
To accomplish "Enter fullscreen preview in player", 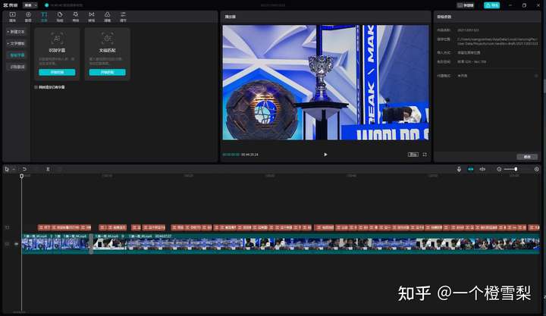I will click(x=425, y=155).
